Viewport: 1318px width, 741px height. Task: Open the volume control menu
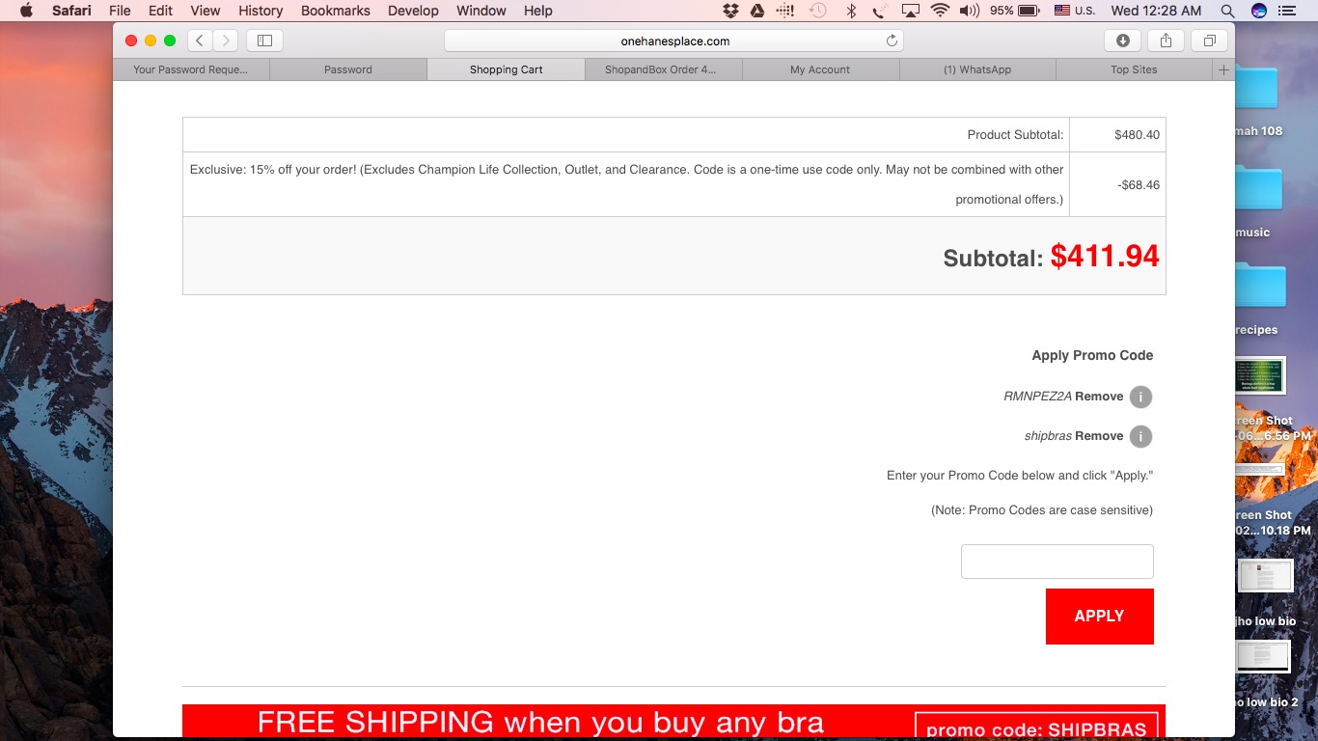[x=970, y=11]
